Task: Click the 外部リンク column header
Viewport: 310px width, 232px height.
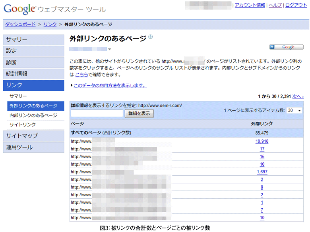Action: (x=262, y=124)
